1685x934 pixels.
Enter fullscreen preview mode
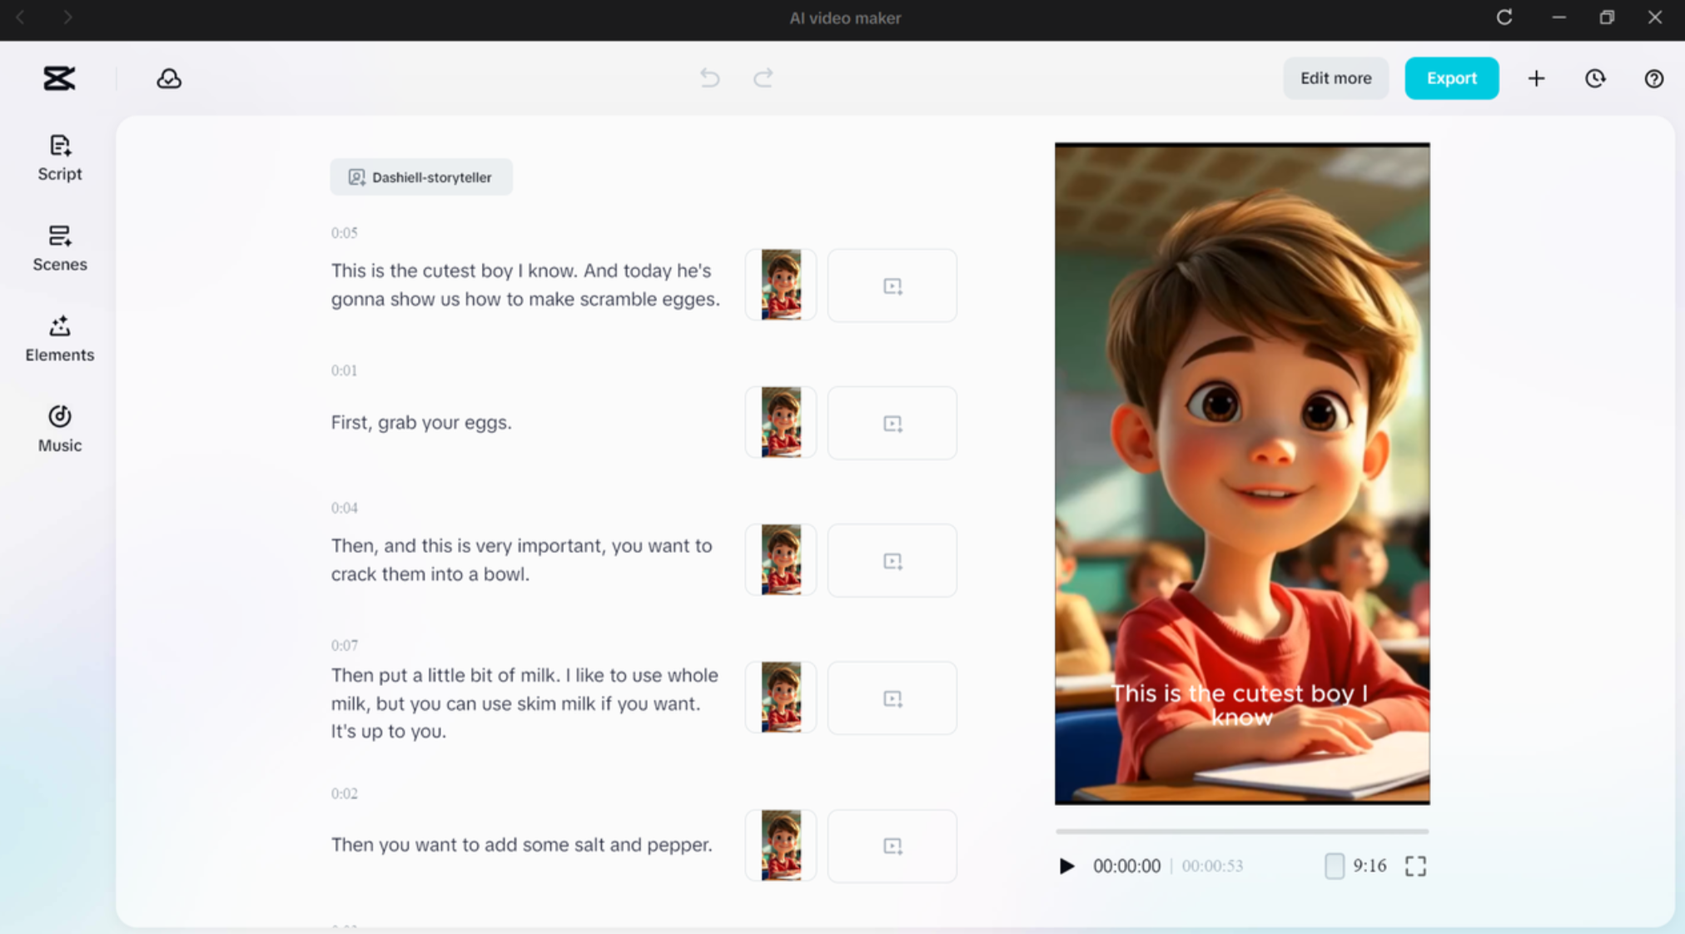tap(1415, 866)
